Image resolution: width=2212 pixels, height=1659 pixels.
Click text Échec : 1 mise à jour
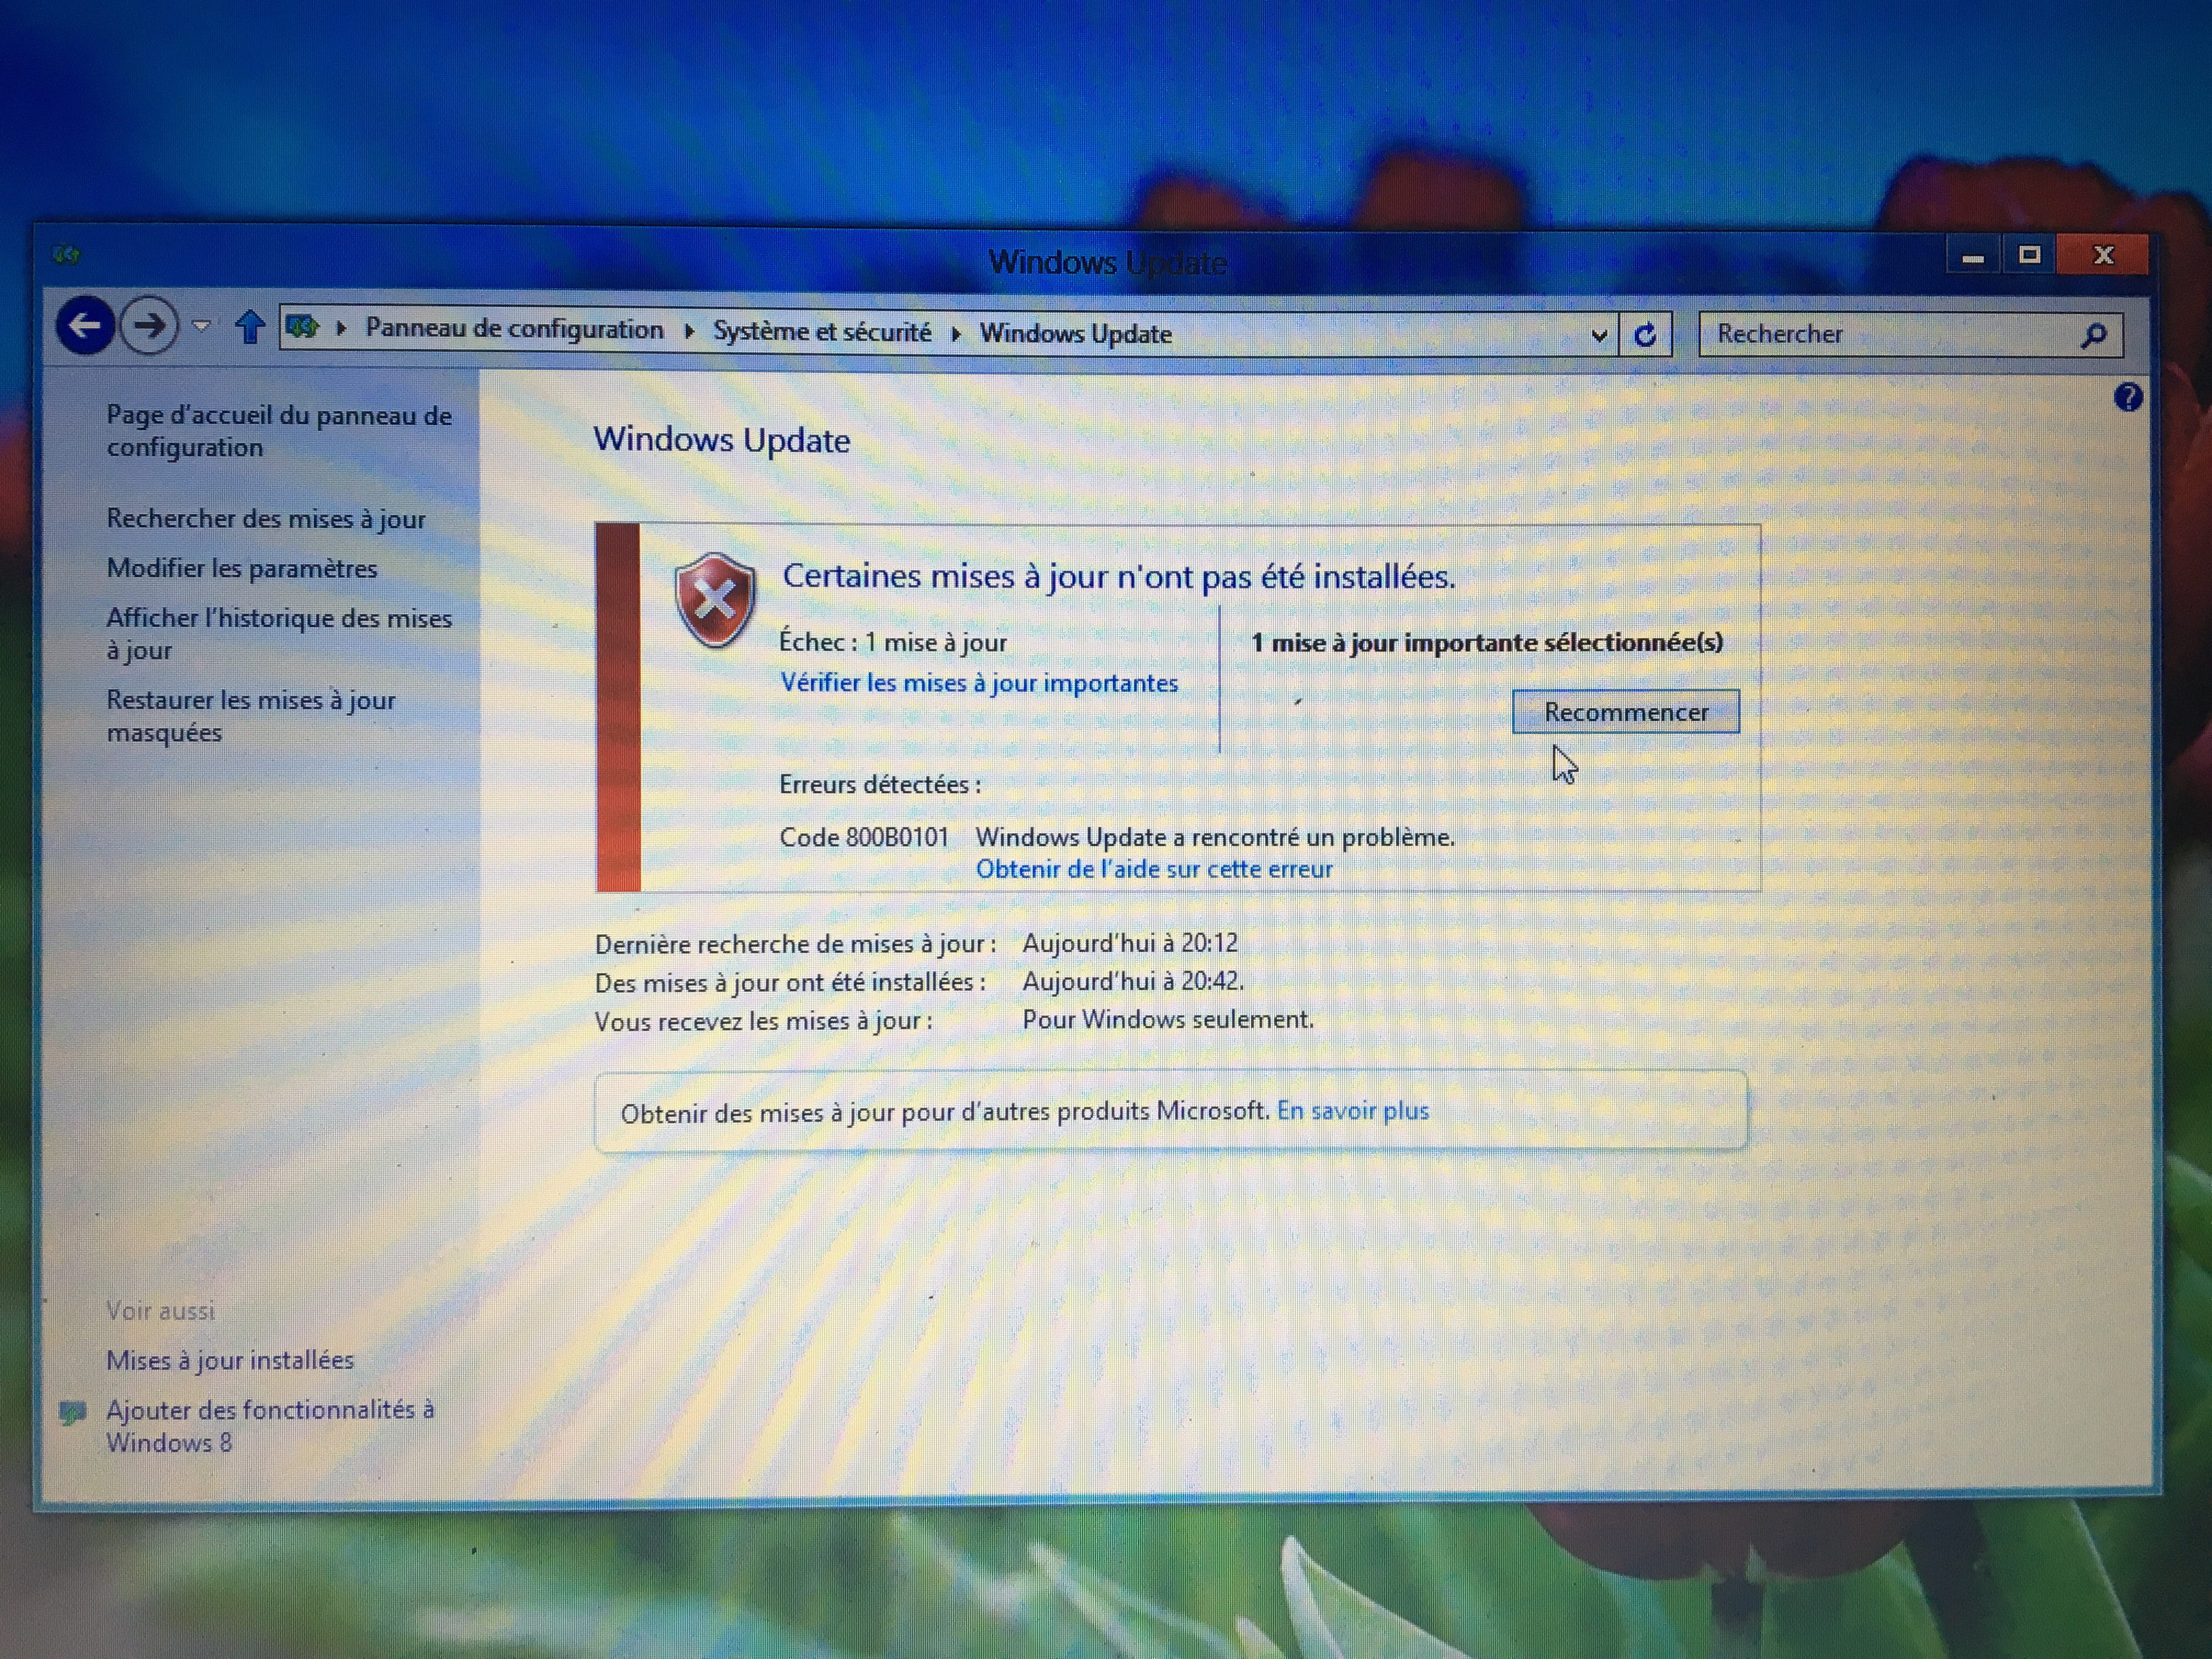pyautogui.click(x=893, y=642)
